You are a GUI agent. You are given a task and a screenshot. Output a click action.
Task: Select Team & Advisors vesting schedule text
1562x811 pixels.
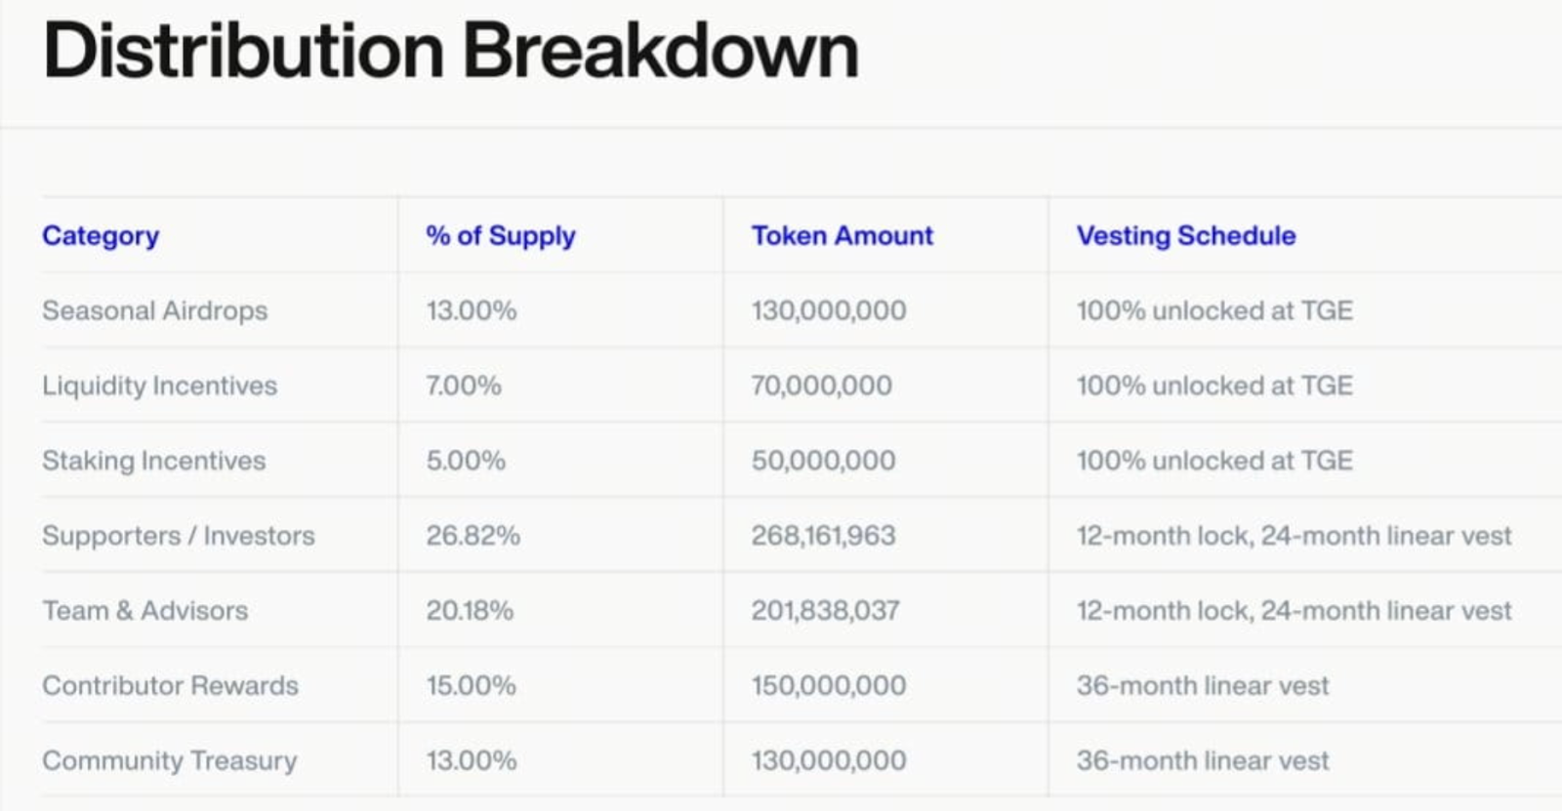coord(1294,611)
